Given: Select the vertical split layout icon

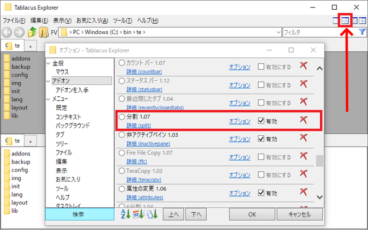Looking at the screenshot, I should (354, 21).
